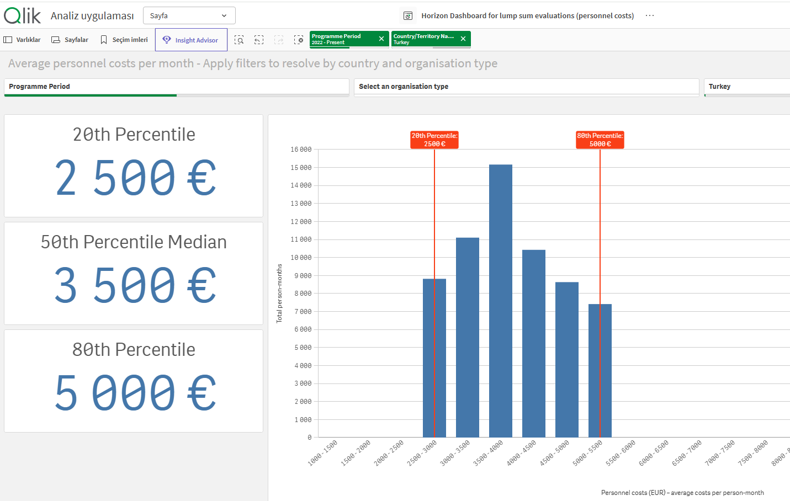Click the step back selections icon
The width and height of the screenshot is (790, 501).
(258, 40)
